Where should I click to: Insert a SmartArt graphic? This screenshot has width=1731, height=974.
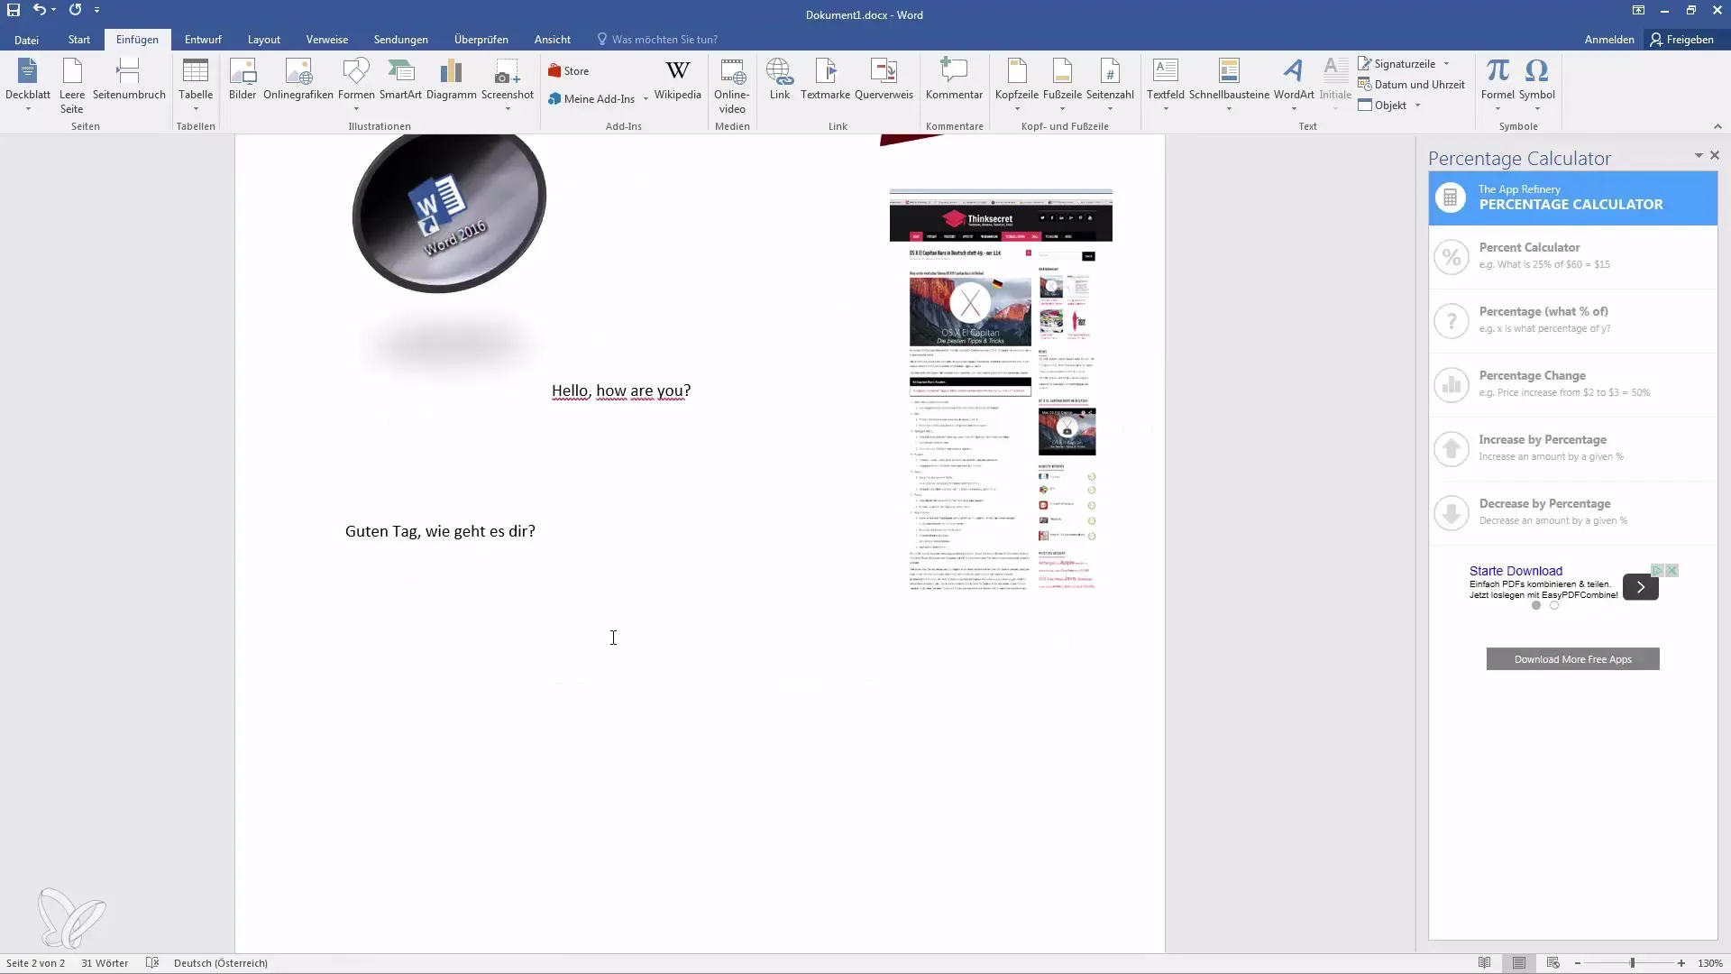(400, 79)
